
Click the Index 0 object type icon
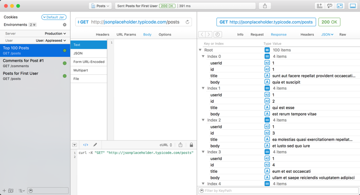[267, 56]
